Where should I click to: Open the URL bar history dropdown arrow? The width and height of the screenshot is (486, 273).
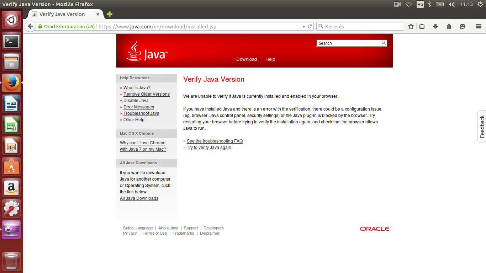click(304, 27)
